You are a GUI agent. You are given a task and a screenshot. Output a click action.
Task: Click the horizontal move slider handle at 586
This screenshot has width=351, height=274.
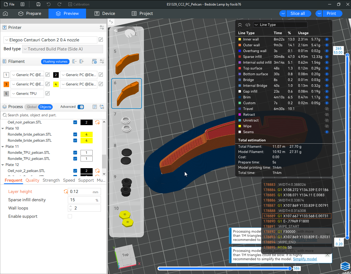click(290, 268)
